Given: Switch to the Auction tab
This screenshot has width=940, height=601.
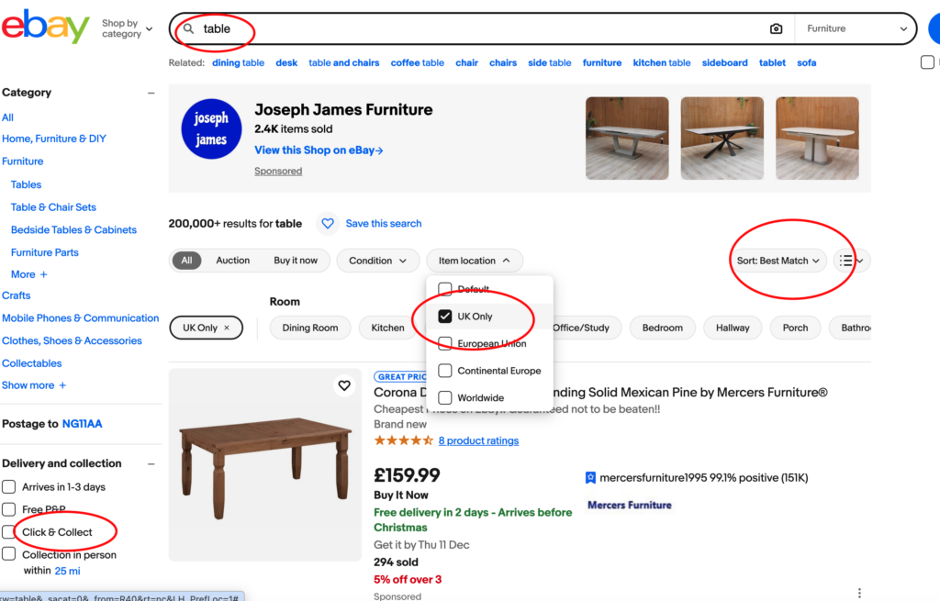Looking at the screenshot, I should coord(232,261).
